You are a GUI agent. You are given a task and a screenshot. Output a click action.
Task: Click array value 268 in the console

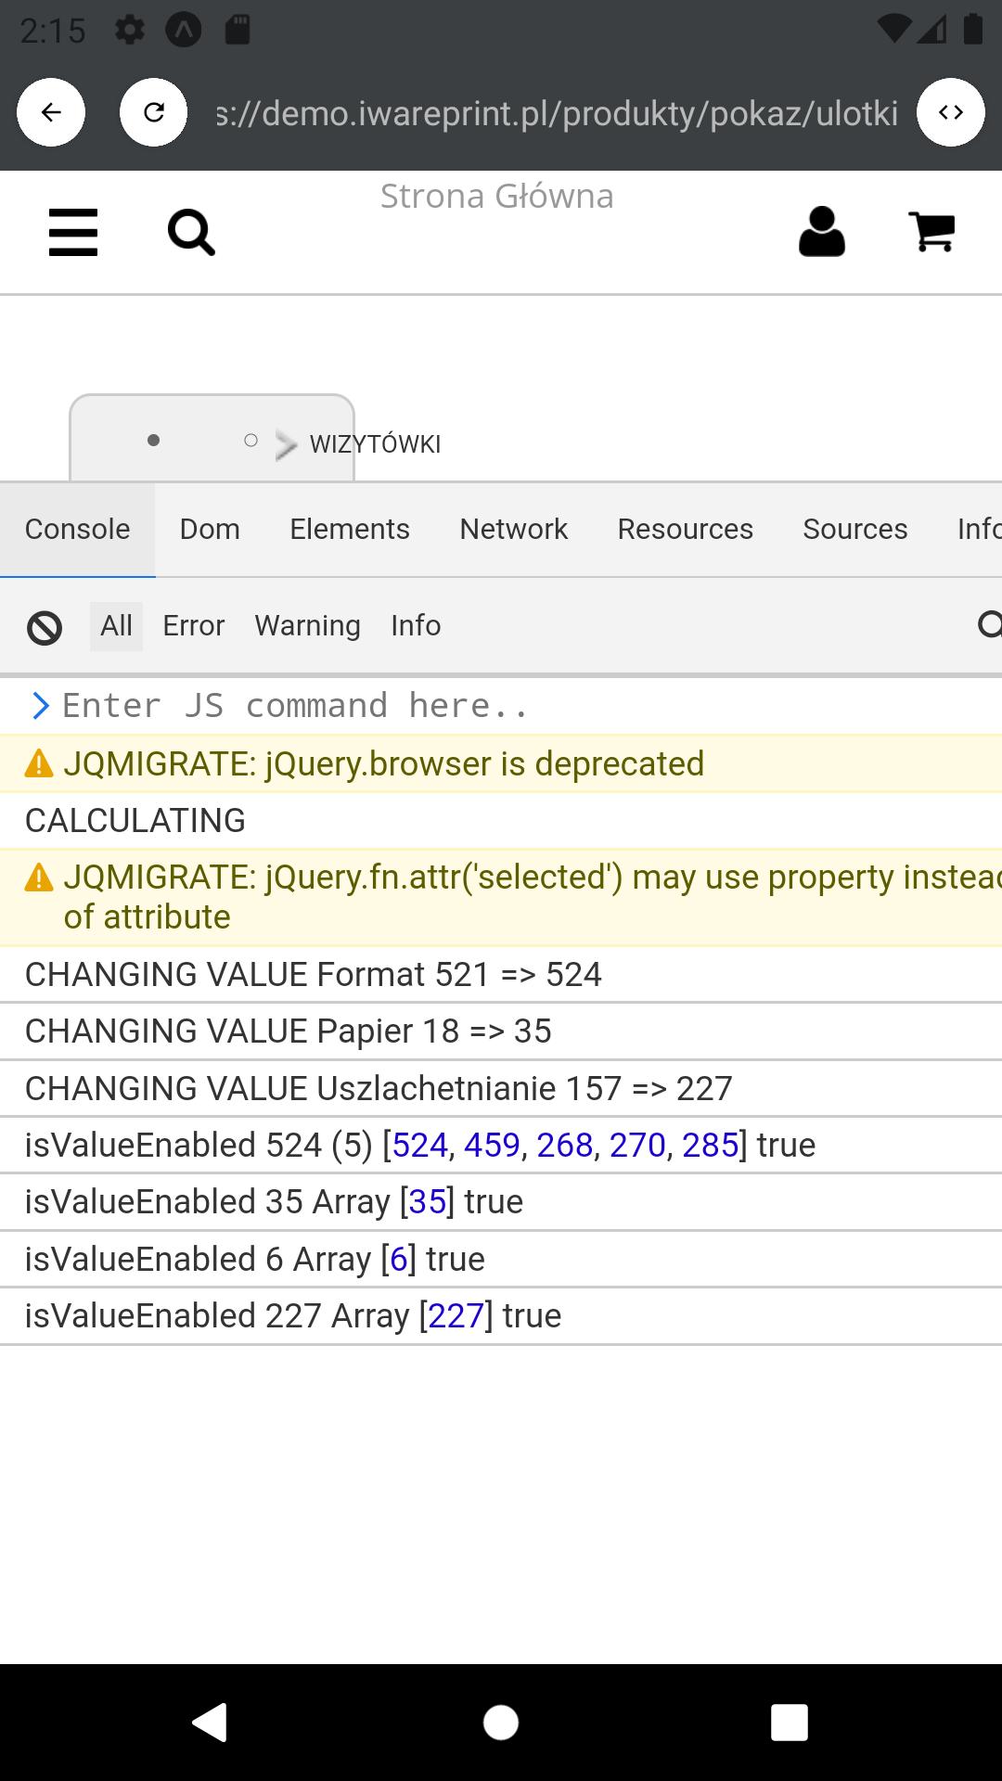pyautogui.click(x=565, y=1146)
